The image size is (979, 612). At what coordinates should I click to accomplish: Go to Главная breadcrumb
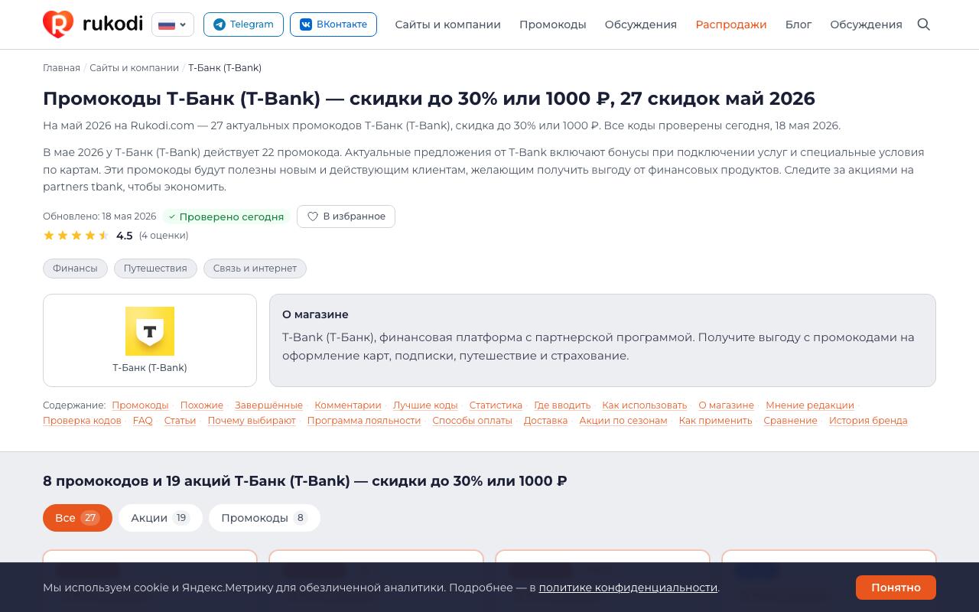point(61,68)
